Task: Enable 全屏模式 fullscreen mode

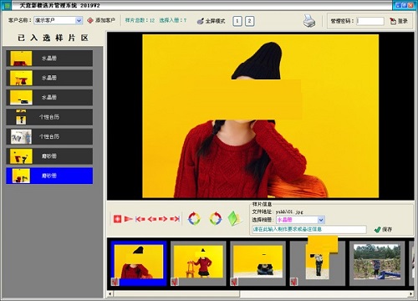Action: (211, 21)
